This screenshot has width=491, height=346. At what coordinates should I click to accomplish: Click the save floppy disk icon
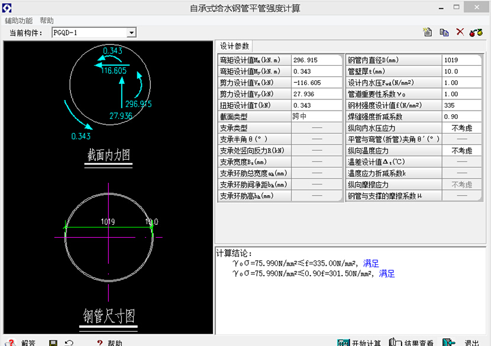click(x=53, y=343)
